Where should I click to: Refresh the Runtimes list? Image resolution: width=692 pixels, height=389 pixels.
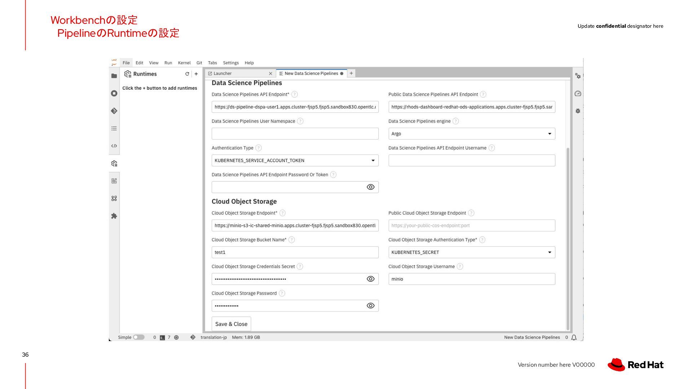coord(187,74)
